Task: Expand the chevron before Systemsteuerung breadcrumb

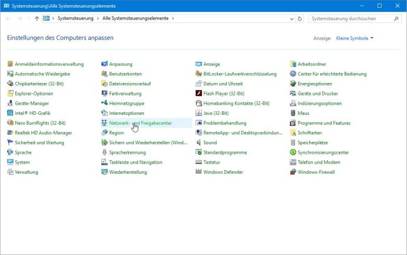Action: click(53, 18)
